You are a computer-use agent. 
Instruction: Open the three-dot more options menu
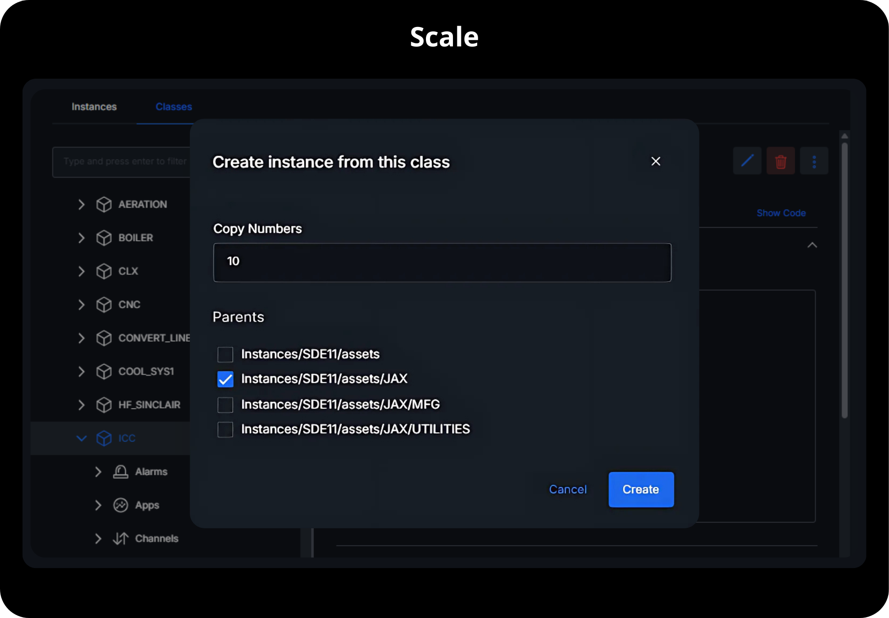814,161
